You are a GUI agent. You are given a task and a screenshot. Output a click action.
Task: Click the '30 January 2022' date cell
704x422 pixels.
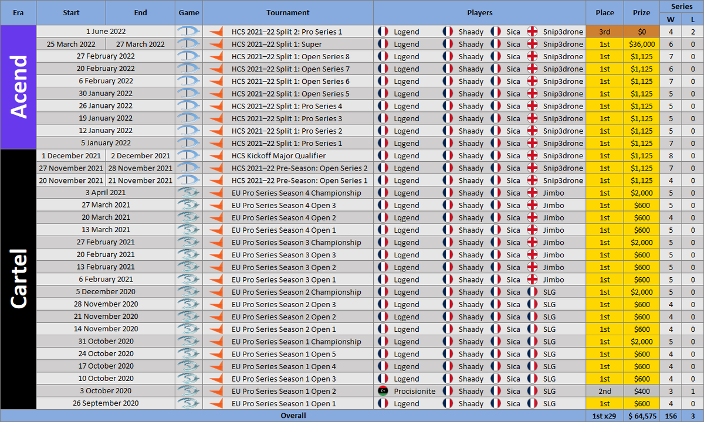pos(106,94)
